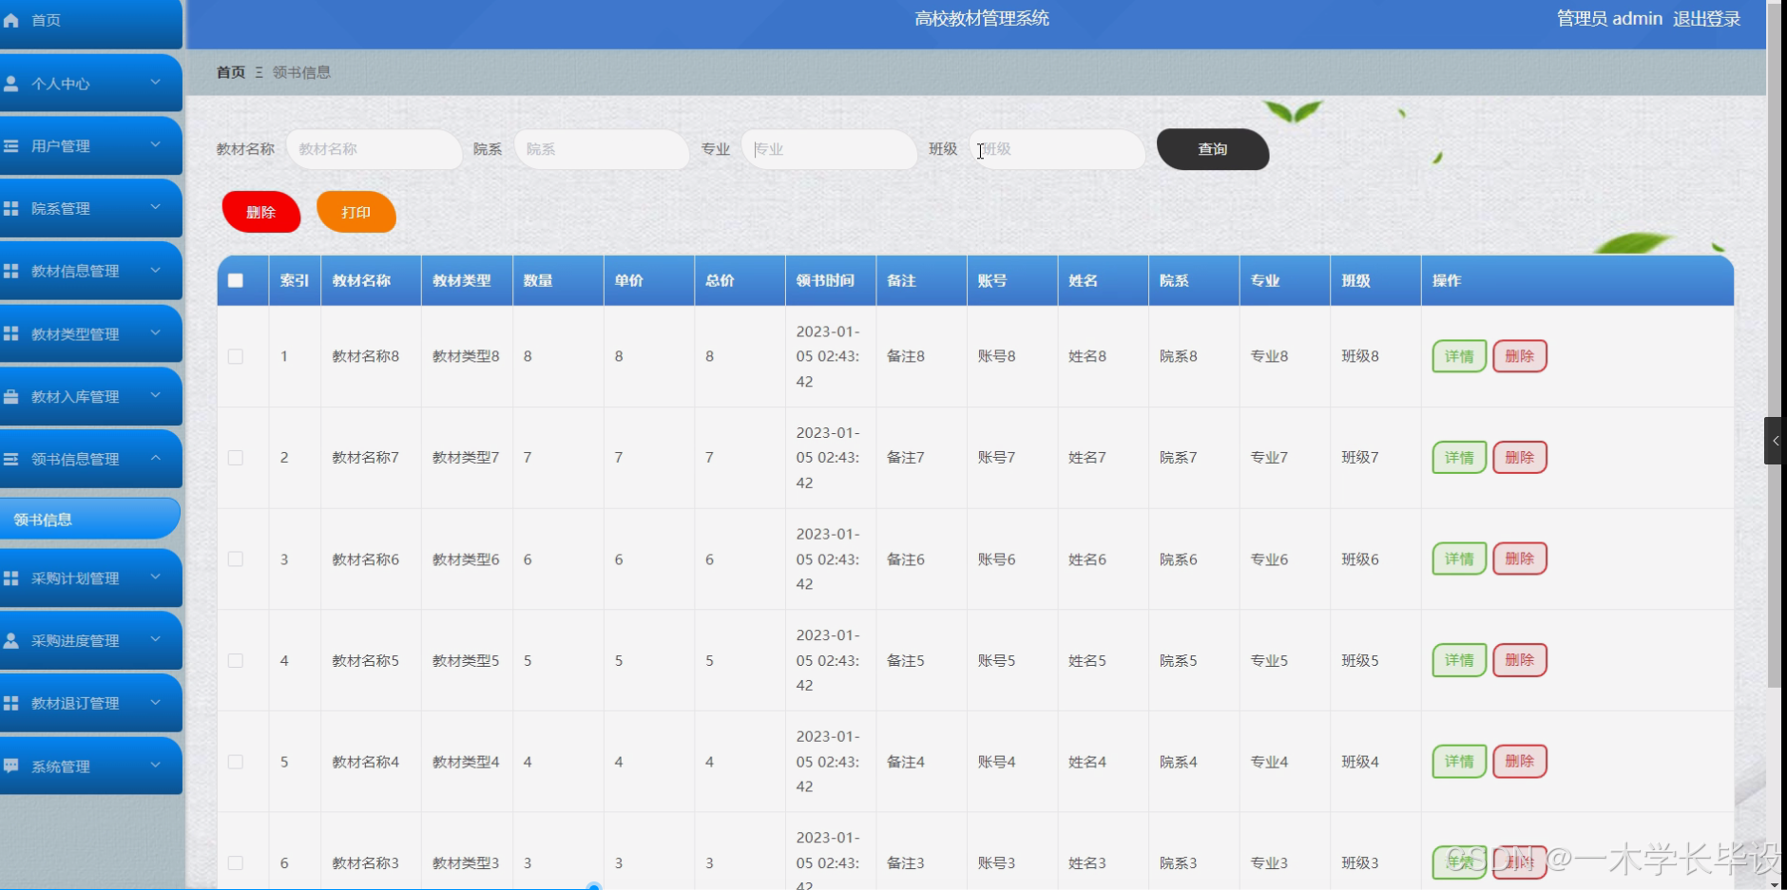Expand the 教材类型管理 menu chevron
1787x890 pixels.
coord(156,332)
